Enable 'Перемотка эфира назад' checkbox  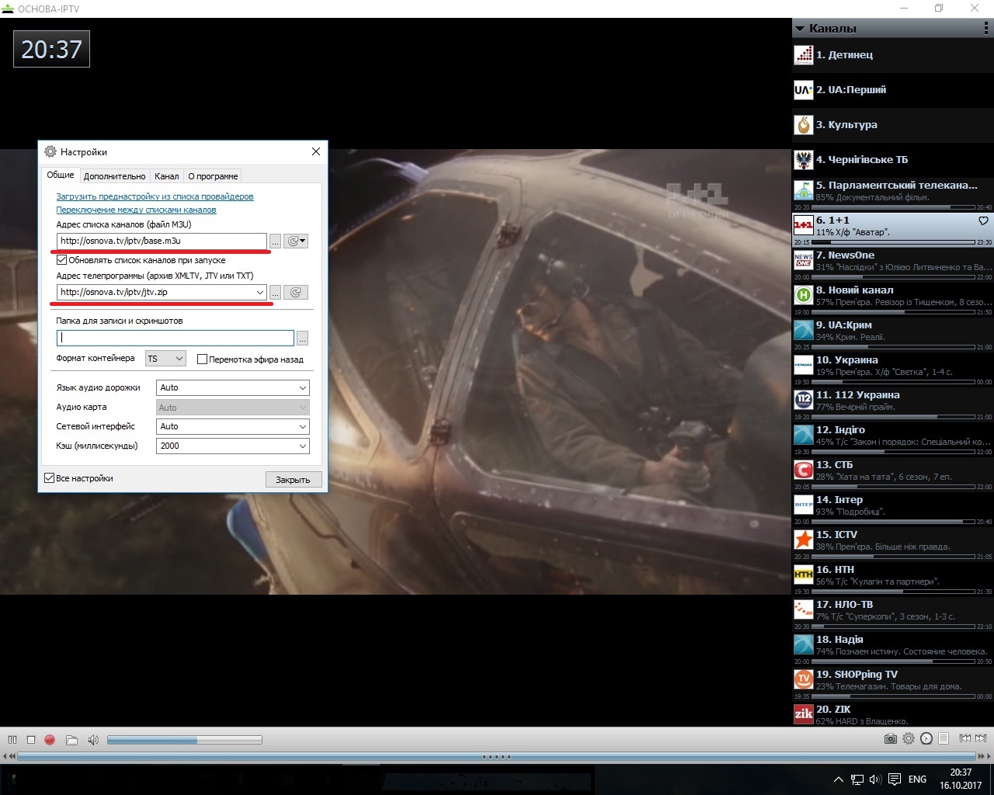202,359
